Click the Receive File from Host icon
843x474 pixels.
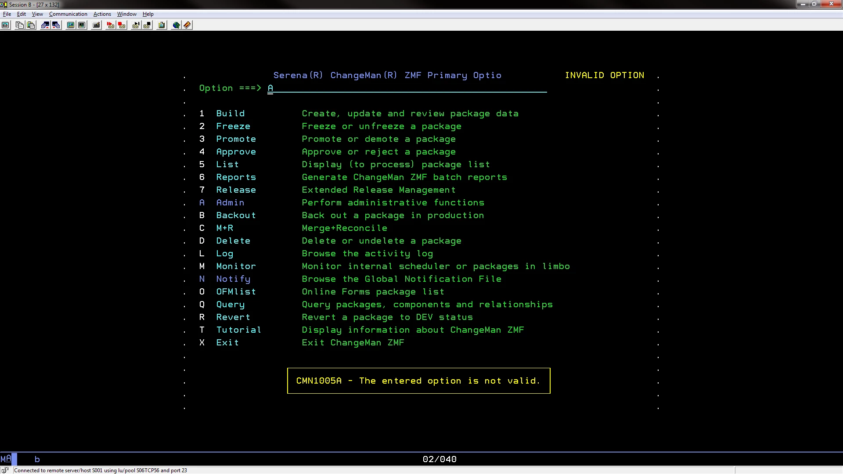click(x=56, y=25)
